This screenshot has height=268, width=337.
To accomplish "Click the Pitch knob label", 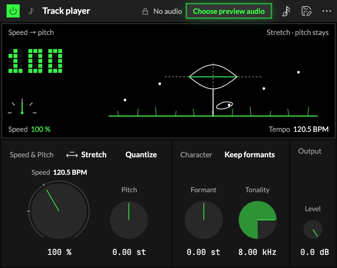I will coord(129,190).
